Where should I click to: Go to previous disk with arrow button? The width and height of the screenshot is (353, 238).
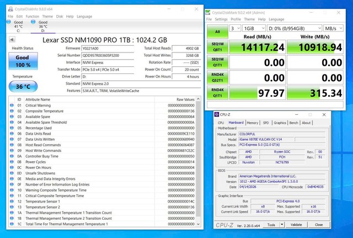pos(12,40)
